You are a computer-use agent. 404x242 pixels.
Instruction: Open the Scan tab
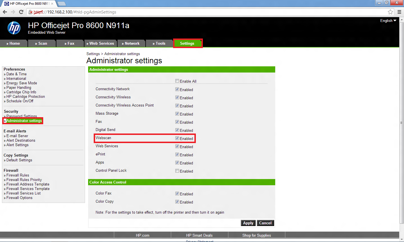click(x=42, y=43)
